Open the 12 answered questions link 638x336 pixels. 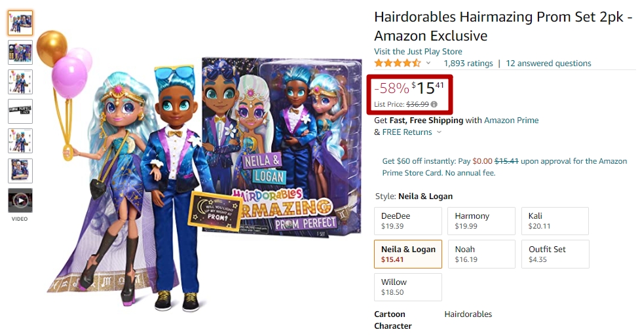pos(548,64)
